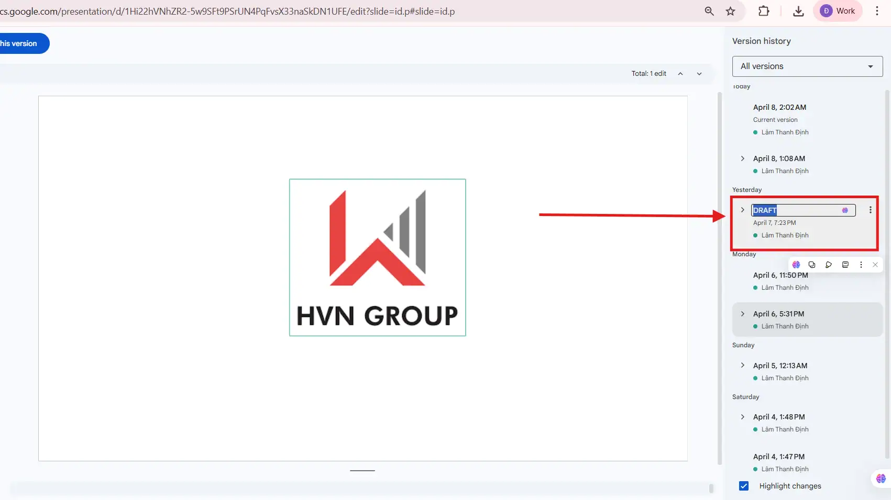The width and height of the screenshot is (891, 500).
Task: Open the browser extensions puzzle icon
Action: pos(764,11)
